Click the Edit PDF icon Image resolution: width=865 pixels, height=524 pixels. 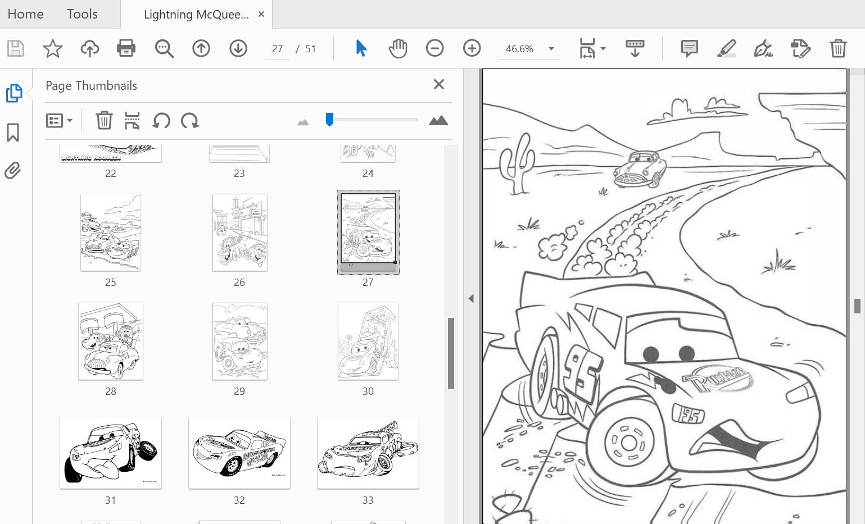pyautogui.click(x=800, y=49)
